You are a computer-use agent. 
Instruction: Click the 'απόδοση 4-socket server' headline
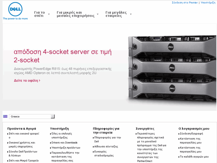[x=63, y=56]
